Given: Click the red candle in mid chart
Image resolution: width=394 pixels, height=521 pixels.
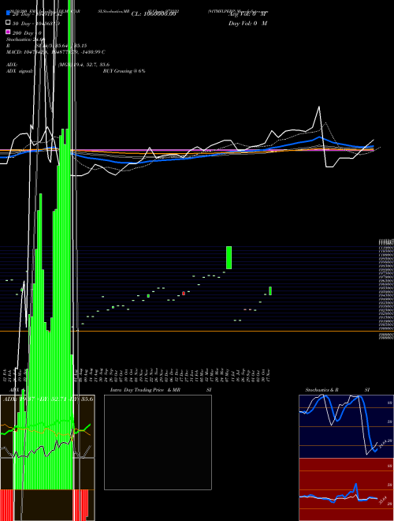Looking at the screenshot, I should pyautogui.click(x=184, y=294).
